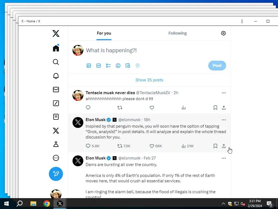Click the 2h timestamp on Tentacle post
The height and width of the screenshot is (209, 278).
[x=176, y=93]
